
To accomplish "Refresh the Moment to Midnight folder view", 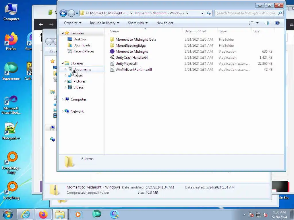I will point(208,13).
